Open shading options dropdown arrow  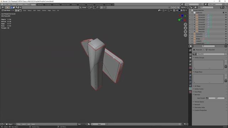click(186, 10)
